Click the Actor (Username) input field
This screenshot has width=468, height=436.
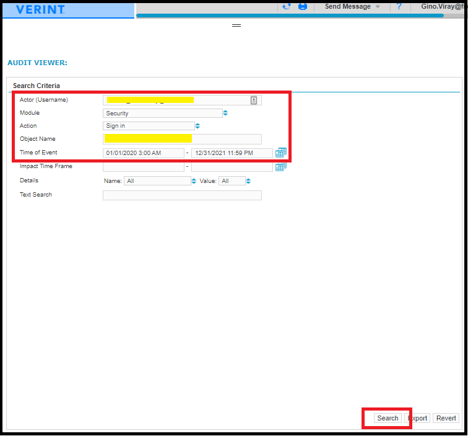182,100
